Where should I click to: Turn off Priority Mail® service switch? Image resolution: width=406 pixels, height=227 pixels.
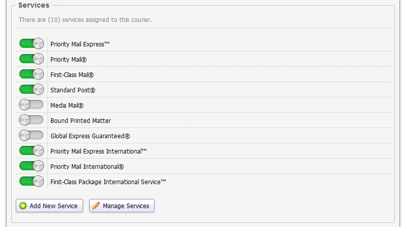31,59
